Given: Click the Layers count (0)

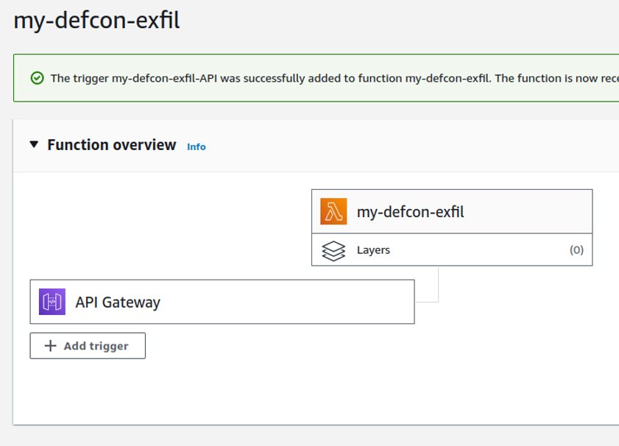Looking at the screenshot, I should 576,250.
